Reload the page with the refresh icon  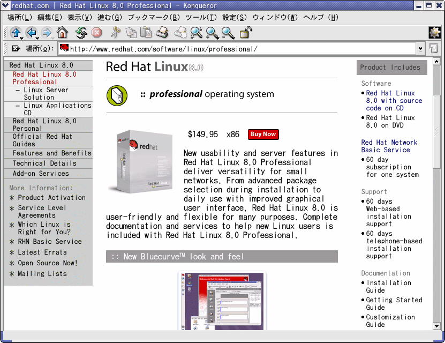(x=81, y=33)
